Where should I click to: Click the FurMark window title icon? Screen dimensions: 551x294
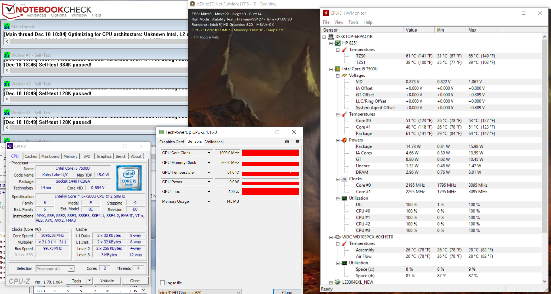click(x=192, y=4)
